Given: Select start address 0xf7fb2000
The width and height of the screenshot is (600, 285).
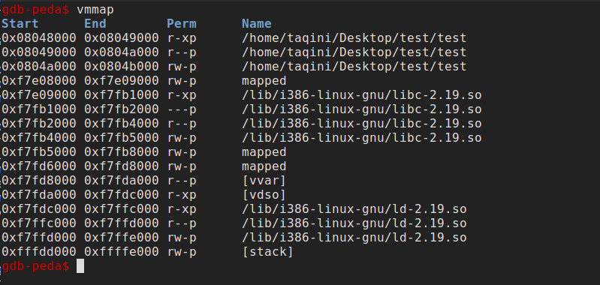Looking at the screenshot, I should (x=38, y=124).
